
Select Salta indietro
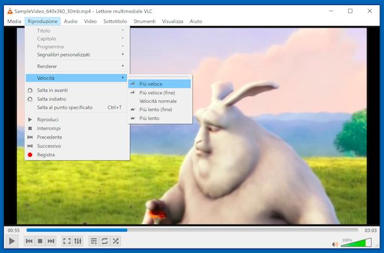pyautogui.click(x=77, y=99)
